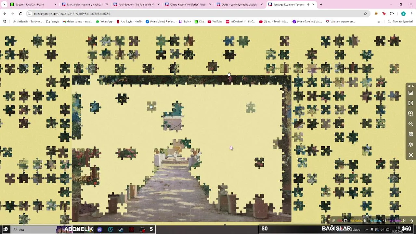The width and height of the screenshot is (416, 234).
Task: Open Kick bookmark
Action: tap(199, 22)
